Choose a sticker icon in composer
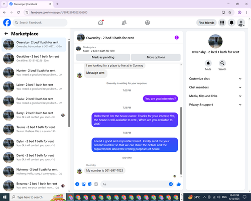This screenshot has width=251, height=201. (90, 184)
